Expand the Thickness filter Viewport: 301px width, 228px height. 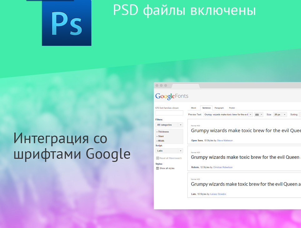point(163,132)
